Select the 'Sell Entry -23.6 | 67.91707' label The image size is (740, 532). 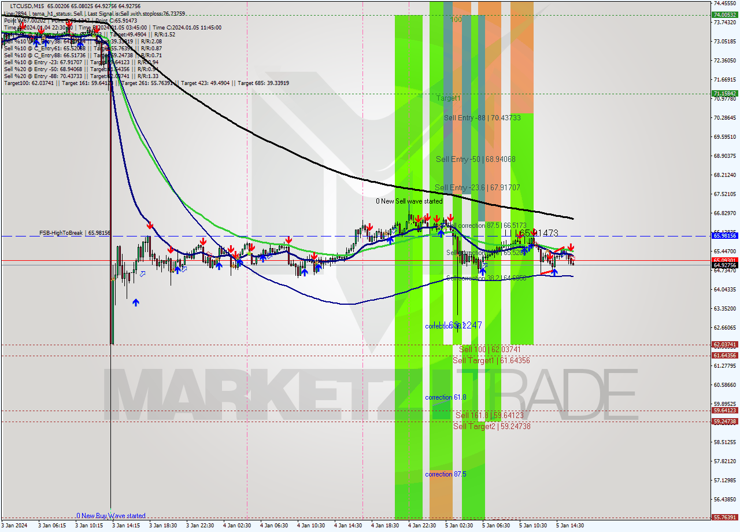pyautogui.click(x=478, y=187)
